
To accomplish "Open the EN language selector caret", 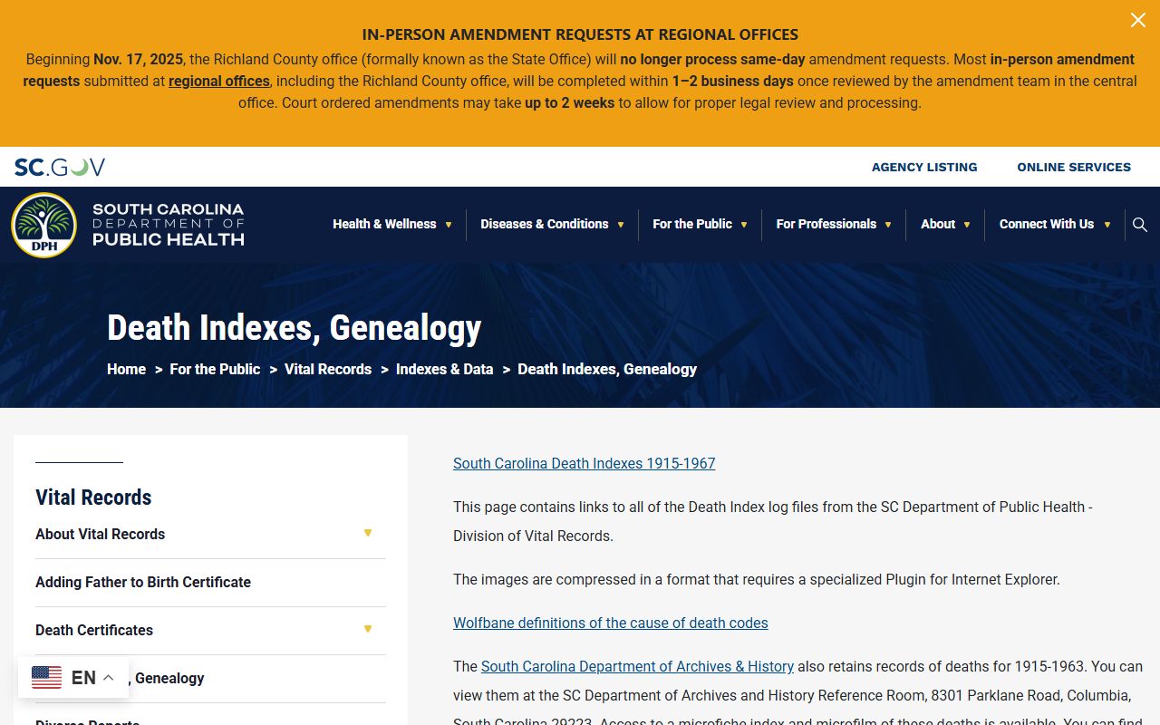I will coord(108,678).
